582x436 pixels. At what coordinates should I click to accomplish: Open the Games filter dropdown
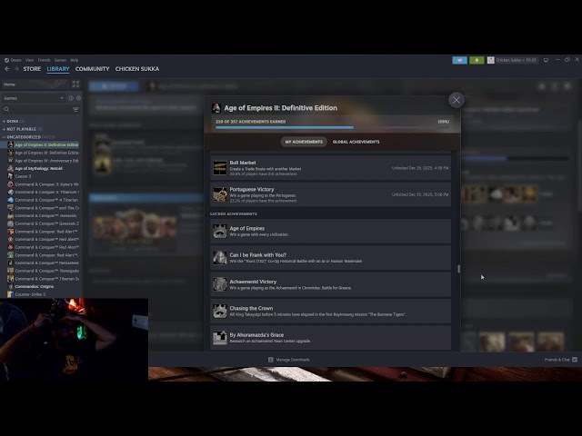pyautogui.click(x=34, y=98)
